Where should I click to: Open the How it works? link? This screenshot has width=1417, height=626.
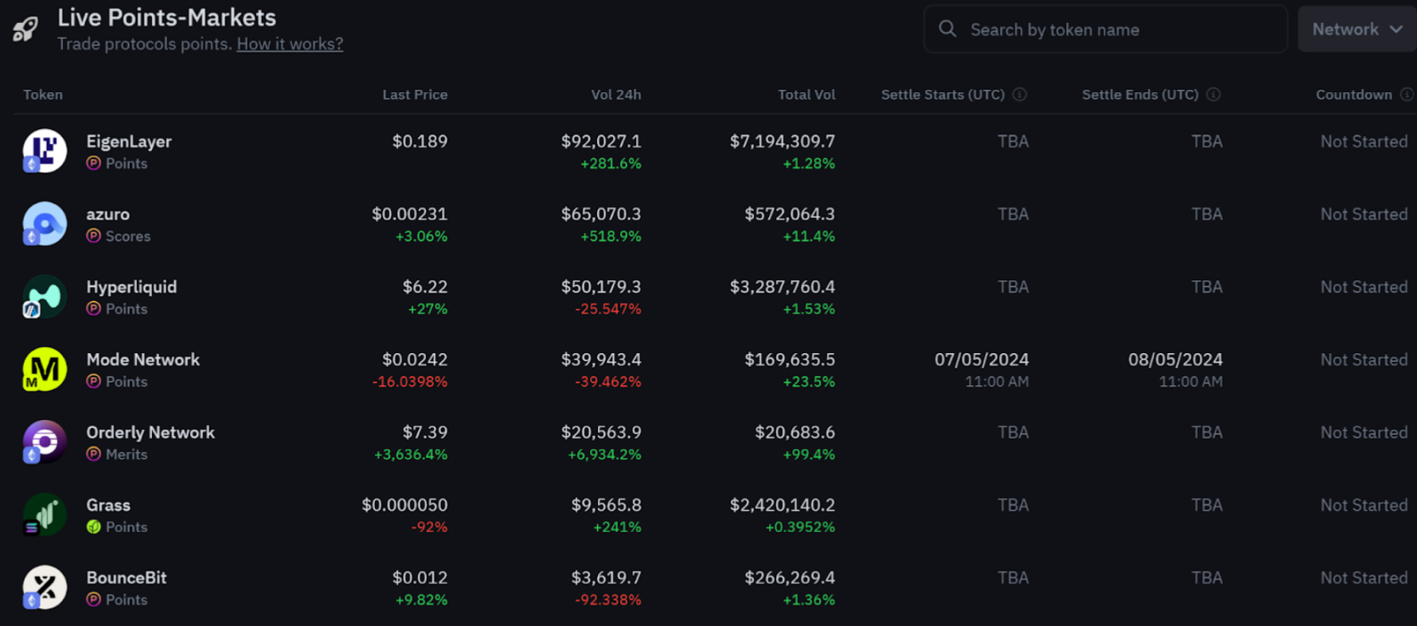click(x=290, y=44)
